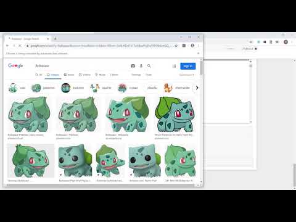Click the Bulbasaur search input field

pyautogui.click(x=81, y=66)
